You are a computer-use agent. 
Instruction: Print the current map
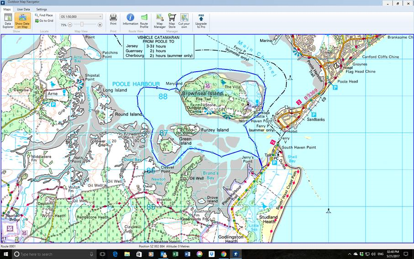(x=113, y=20)
